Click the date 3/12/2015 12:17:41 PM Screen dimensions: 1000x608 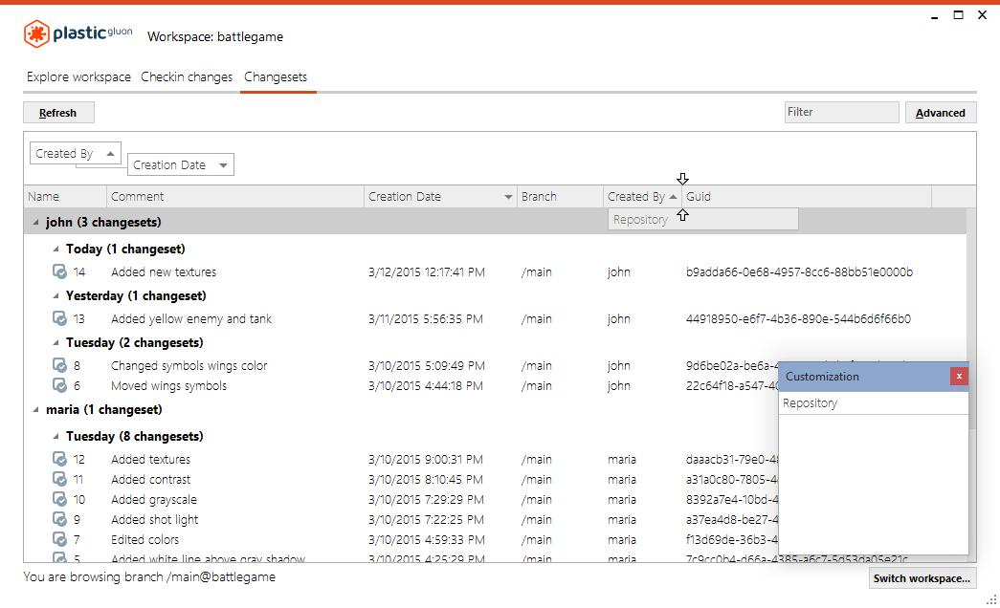pos(426,272)
